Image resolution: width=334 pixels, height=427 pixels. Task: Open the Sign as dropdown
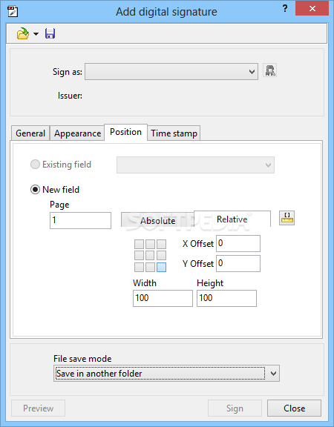(171, 72)
